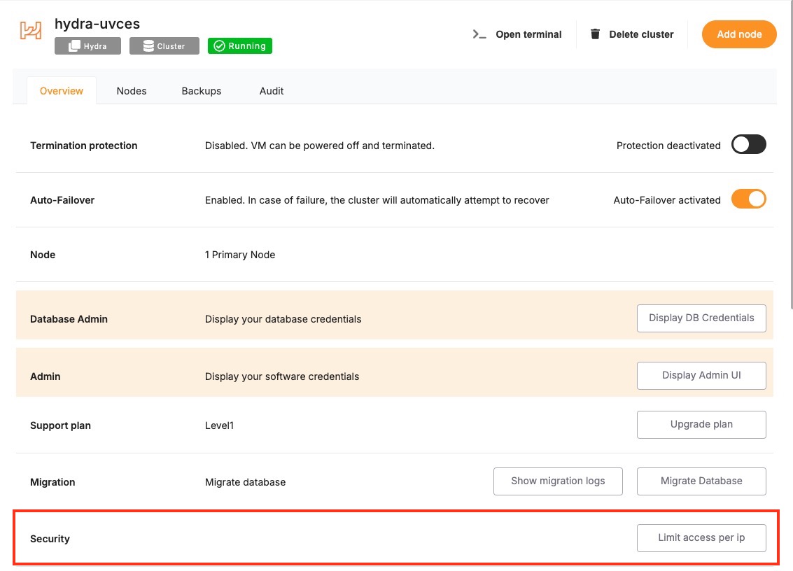Click the terminal prompt icon
Viewport: 793px width, 571px height.
click(479, 34)
